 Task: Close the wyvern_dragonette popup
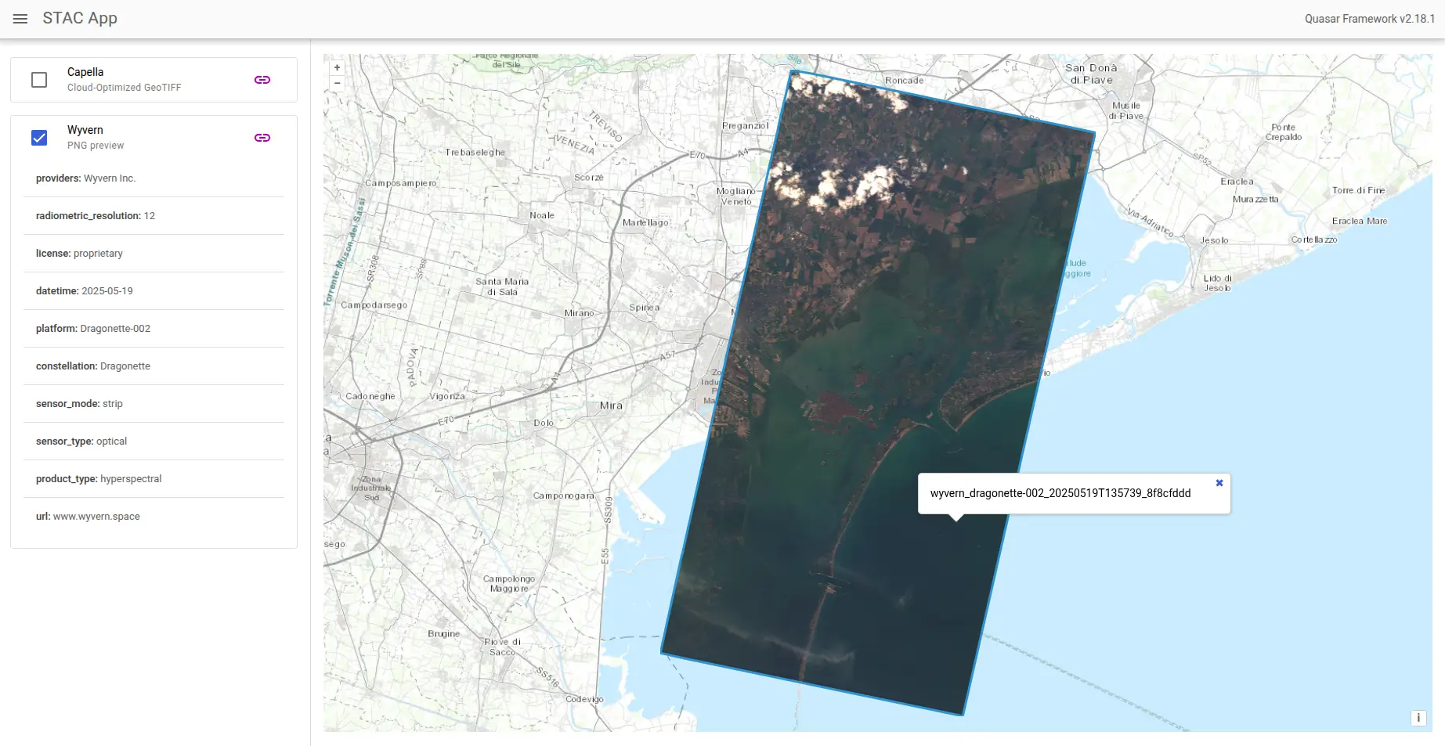click(1219, 483)
